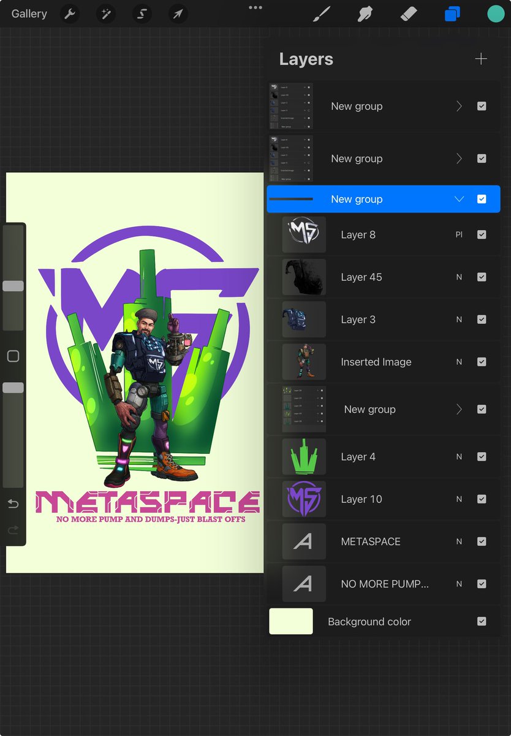Viewport: 511px width, 736px height.
Task: Select NO MORE PUMP layer A thumbnail
Action: (304, 583)
